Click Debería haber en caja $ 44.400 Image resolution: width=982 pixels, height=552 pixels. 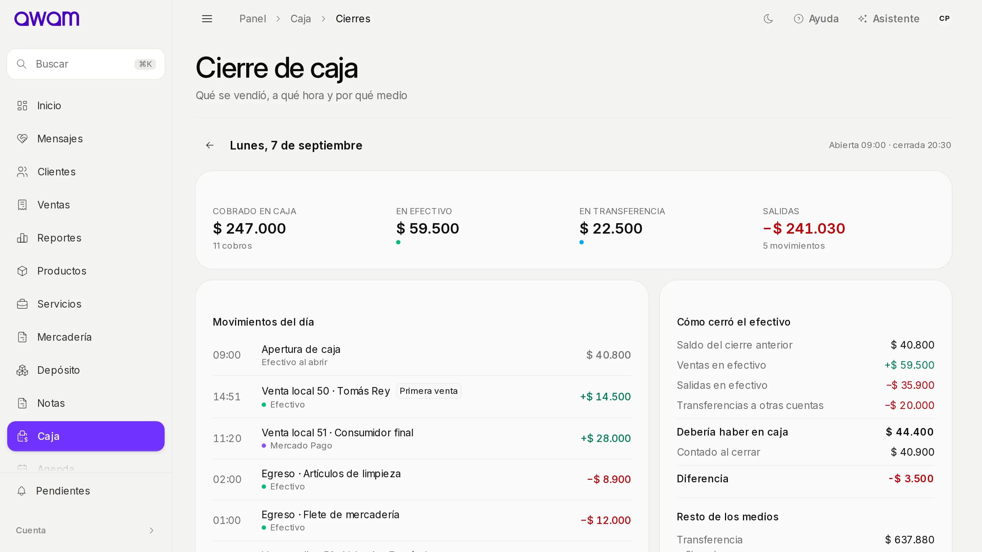(x=805, y=432)
